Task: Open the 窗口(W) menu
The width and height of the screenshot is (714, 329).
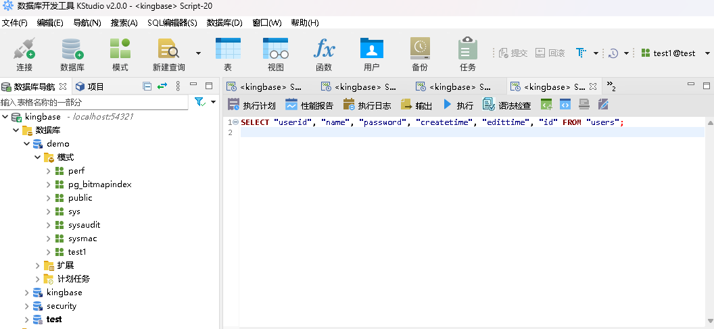Action: (267, 23)
